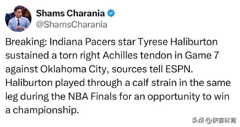This screenshot has width=240, height=127.
Task: Click NBA Finals in the tweet
Action: pyautogui.click(x=92, y=96)
